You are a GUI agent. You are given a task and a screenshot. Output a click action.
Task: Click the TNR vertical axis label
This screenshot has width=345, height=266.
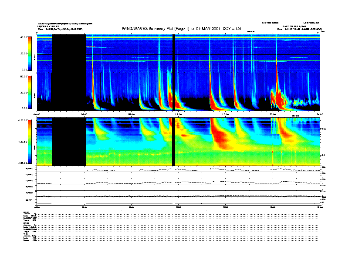click(34, 148)
